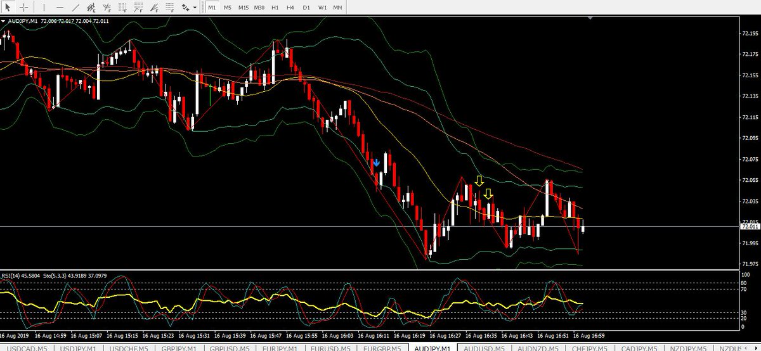Switch to M1 timeframe
The height and width of the screenshot is (351, 761).
pos(212,8)
